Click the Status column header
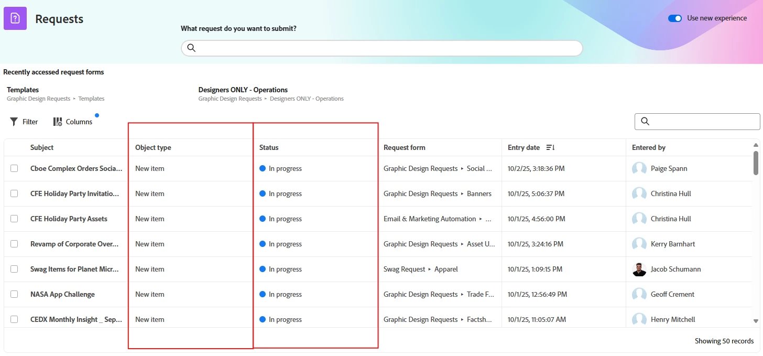Screen dimensions: 763x356 pos(269,147)
